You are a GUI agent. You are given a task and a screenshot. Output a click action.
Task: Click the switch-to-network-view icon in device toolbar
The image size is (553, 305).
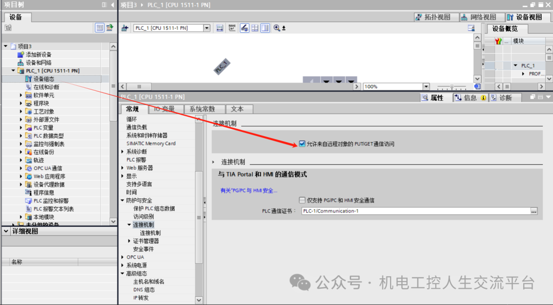click(125, 28)
